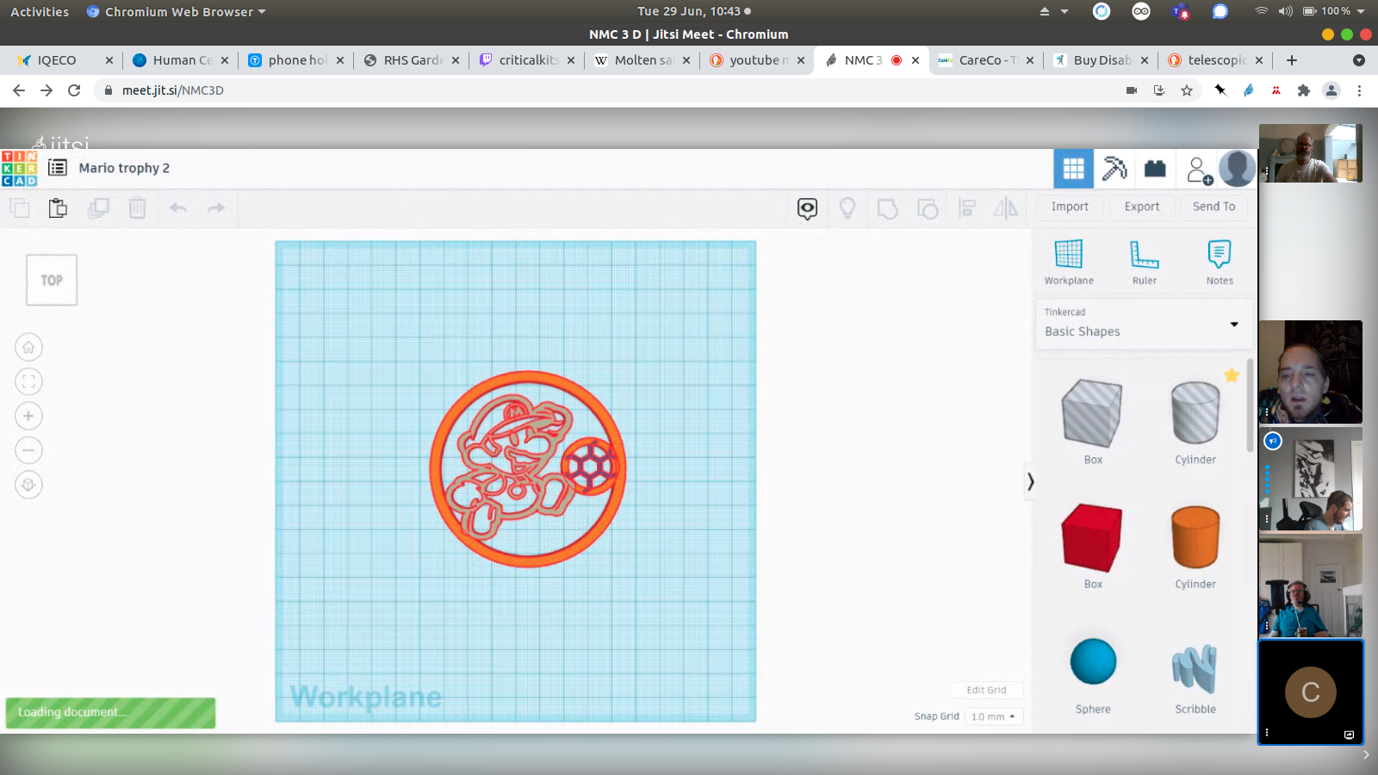Click the address bar URL

[x=172, y=90]
